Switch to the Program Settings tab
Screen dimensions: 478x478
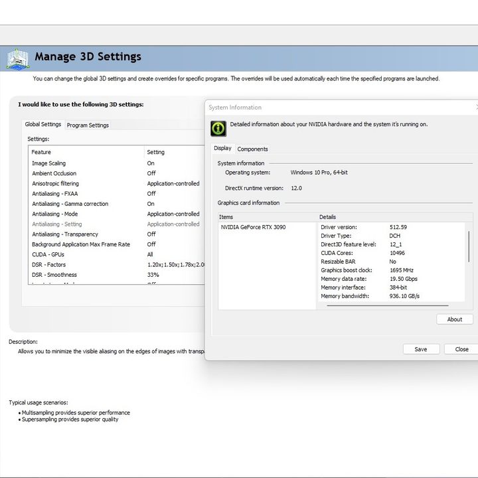point(88,125)
